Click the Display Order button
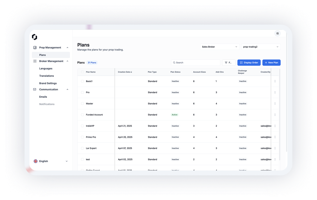Screen dimensions: 317x200 (x=249, y=63)
